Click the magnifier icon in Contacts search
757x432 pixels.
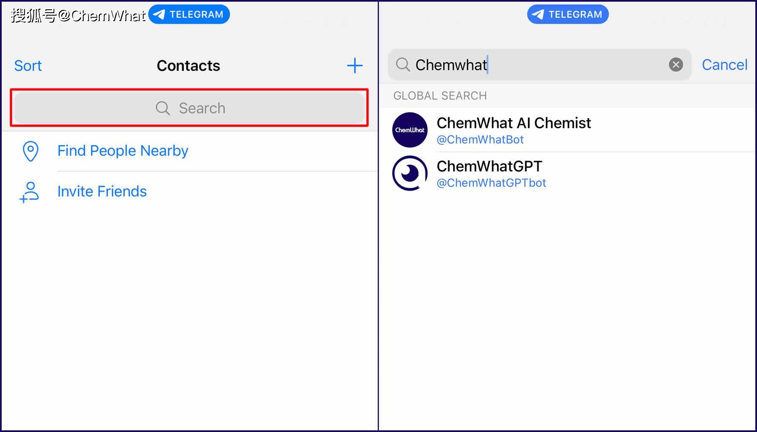[x=163, y=108]
